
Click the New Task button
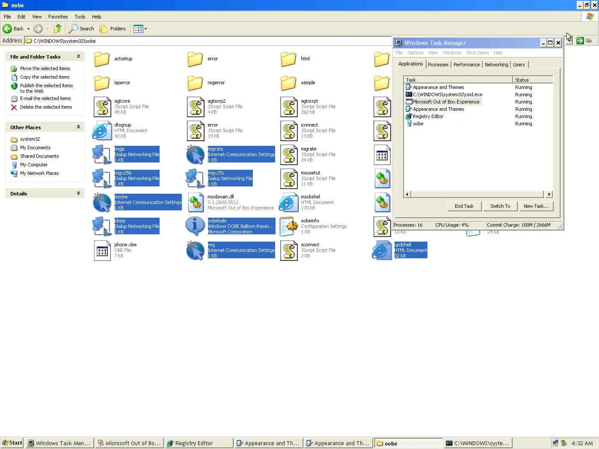(x=536, y=206)
